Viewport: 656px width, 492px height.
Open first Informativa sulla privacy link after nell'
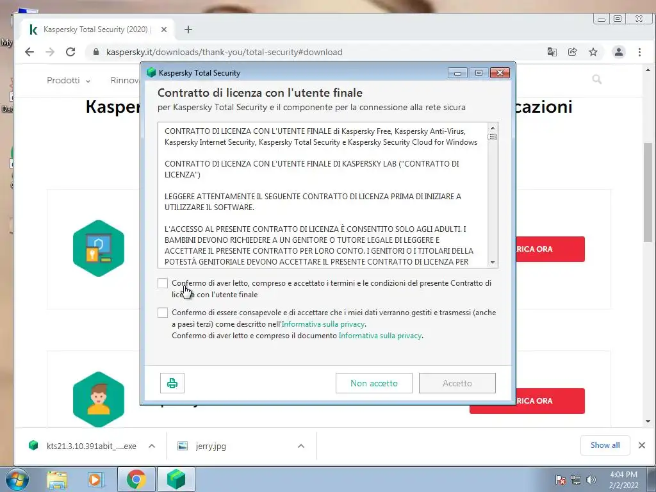tap(323, 324)
